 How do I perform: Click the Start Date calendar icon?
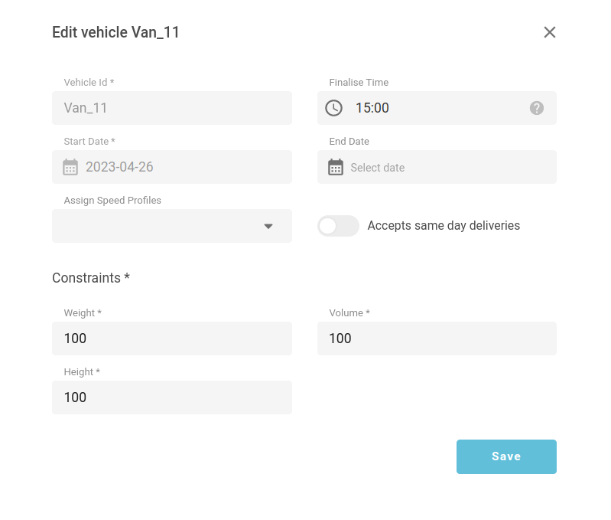coord(70,167)
